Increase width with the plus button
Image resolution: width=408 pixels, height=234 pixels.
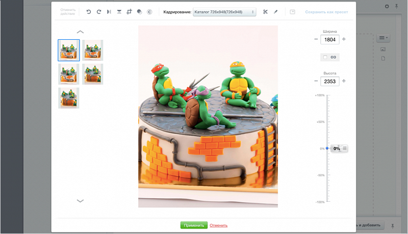pos(344,39)
